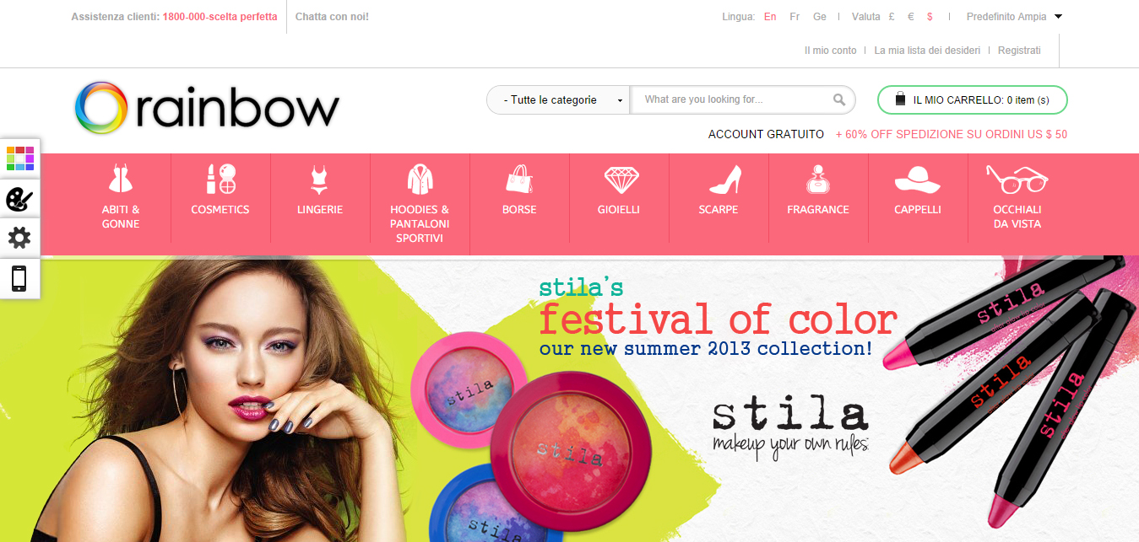The width and height of the screenshot is (1139, 542).
Task: Expand the Predefinito Ampia dropdown arrow
Action: [1058, 16]
